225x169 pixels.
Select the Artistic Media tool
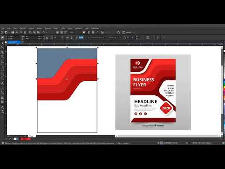click(x=2, y=65)
